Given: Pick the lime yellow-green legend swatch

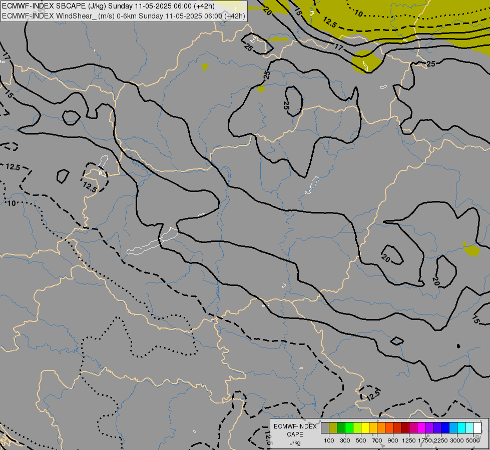Looking at the screenshot, I should click(x=357, y=428).
